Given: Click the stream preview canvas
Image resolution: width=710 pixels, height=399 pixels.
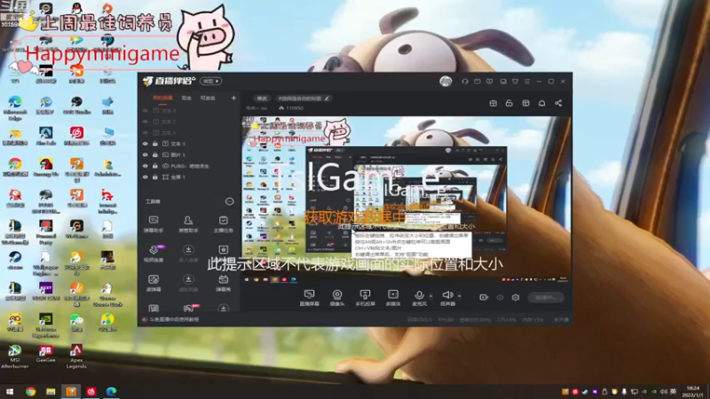Looking at the screenshot, I should click(406, 199).
